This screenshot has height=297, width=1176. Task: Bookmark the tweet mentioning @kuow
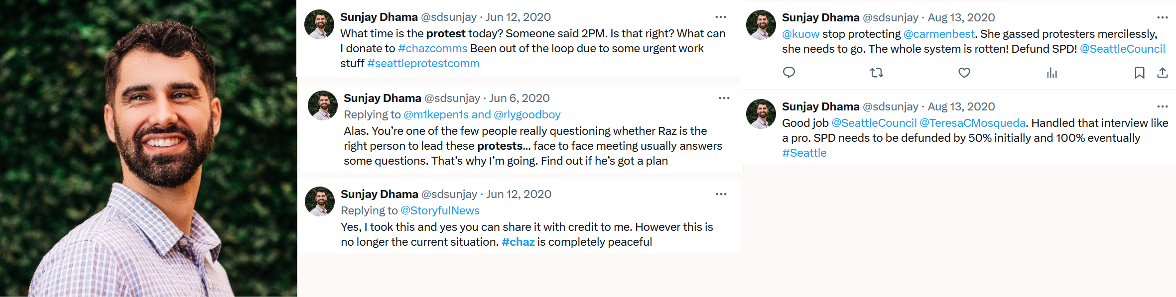tap(1139, 73)
